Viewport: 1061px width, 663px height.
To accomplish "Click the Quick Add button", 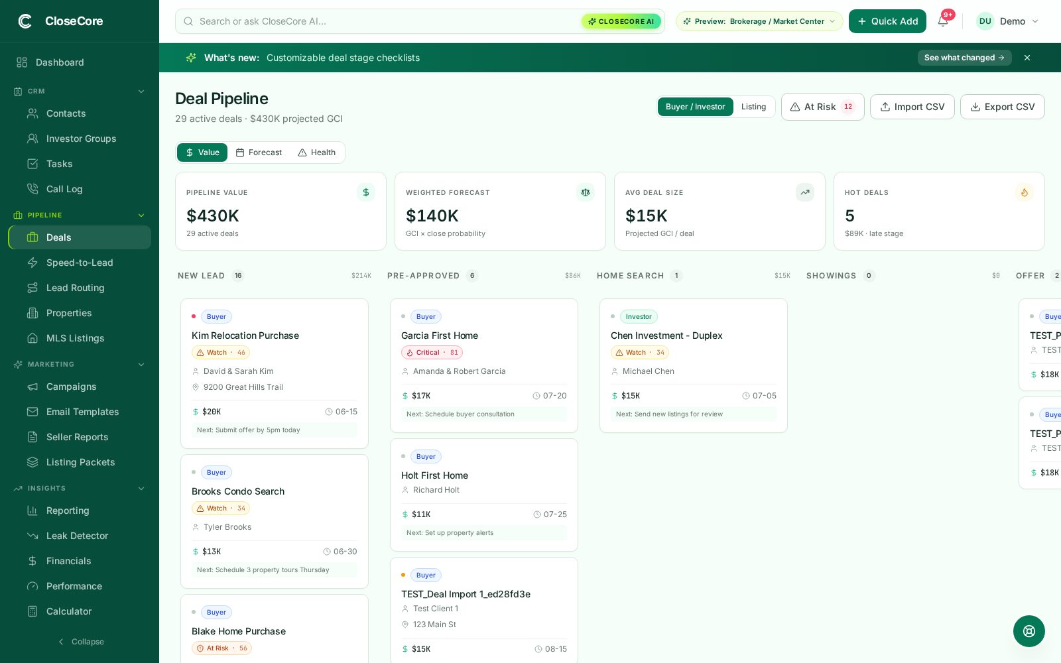I will (x=887, y=21).
